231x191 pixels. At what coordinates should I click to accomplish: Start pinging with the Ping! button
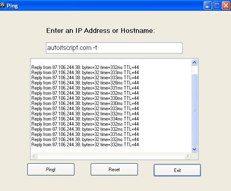click(x=51, y=169)
